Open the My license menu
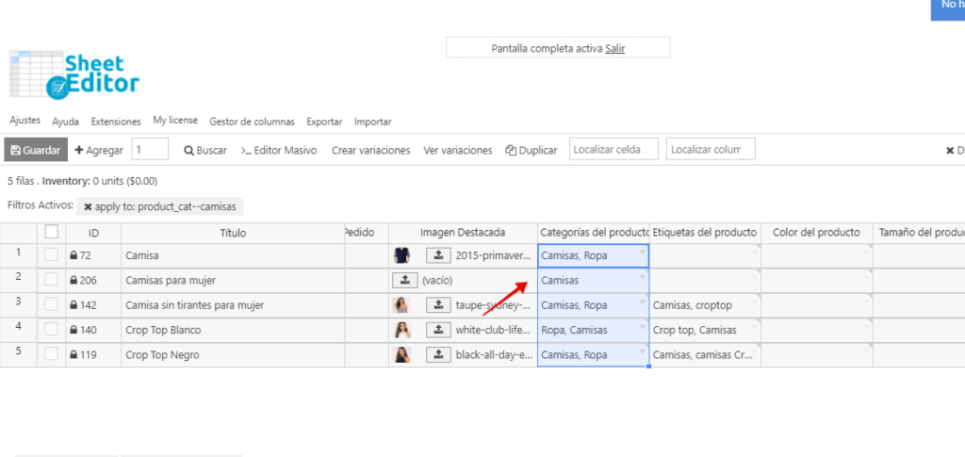Image resolution: width=965 pixels, height=457 pixels. pyautogui.click(x=175, y=121)
